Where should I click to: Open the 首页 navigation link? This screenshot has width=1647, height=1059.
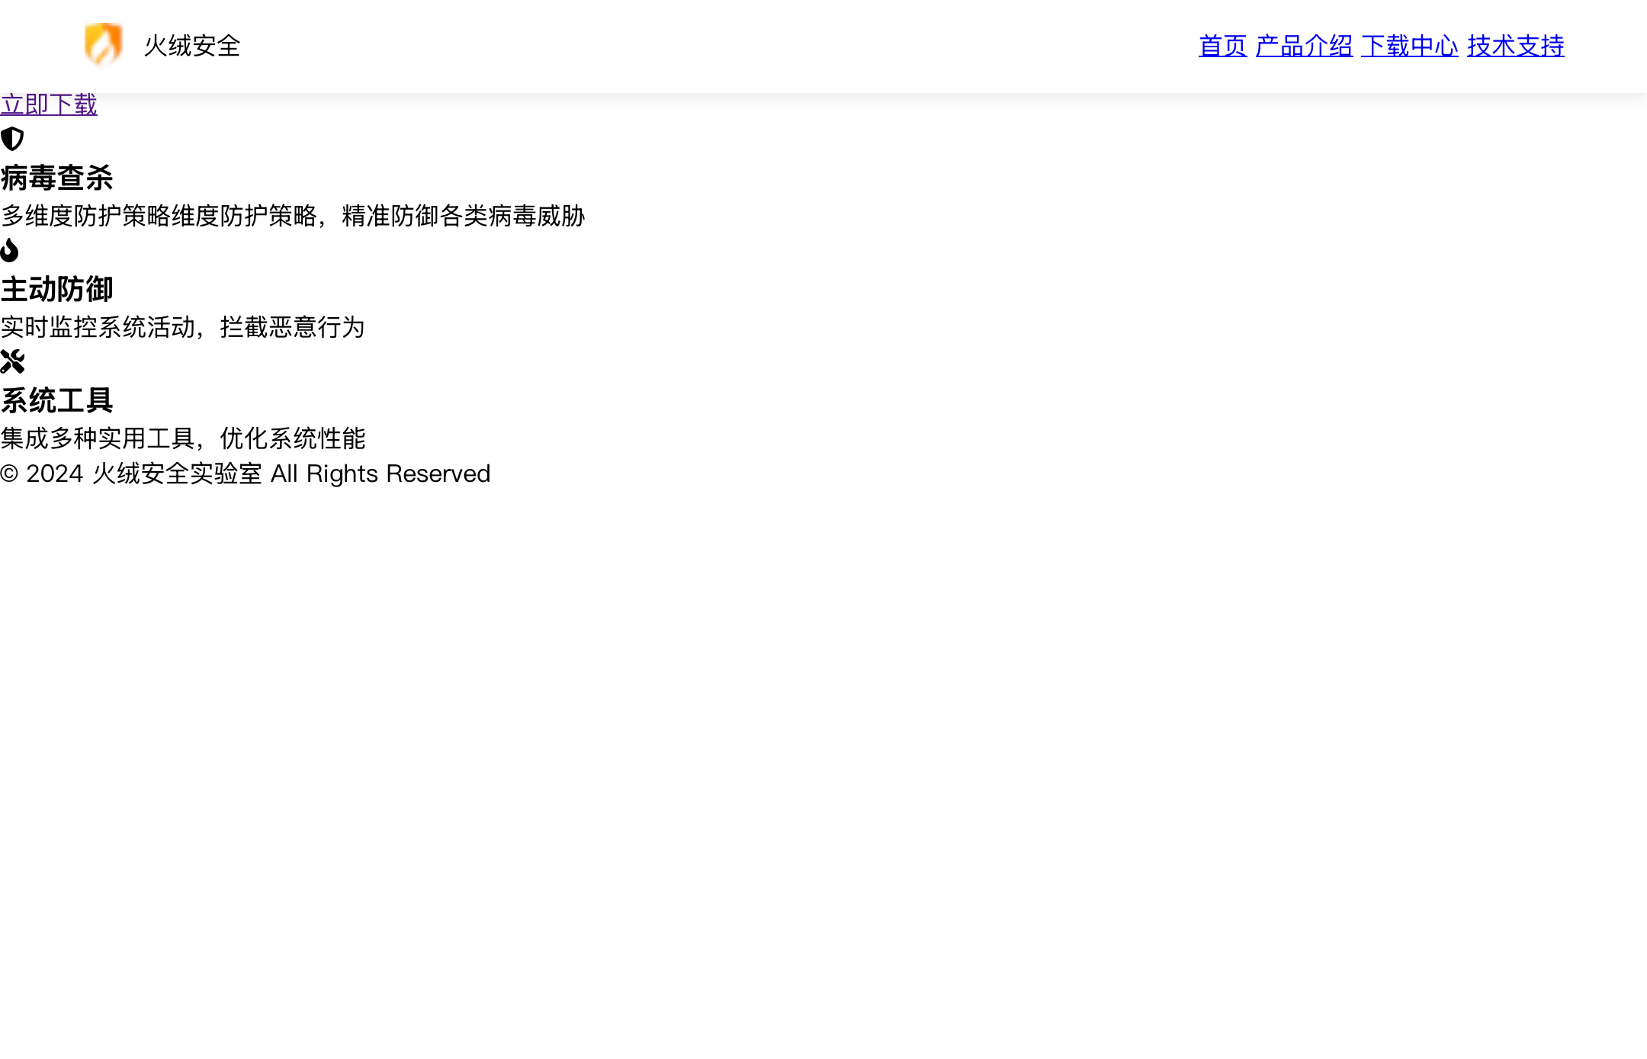pos(1222,46)
